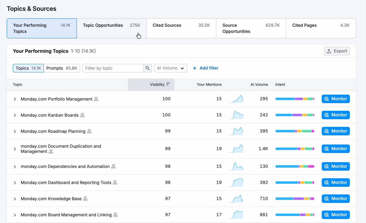Switch to Topic Opportunities tab
366x223 pixels.
pyautogui.click(x=111, y=28)
